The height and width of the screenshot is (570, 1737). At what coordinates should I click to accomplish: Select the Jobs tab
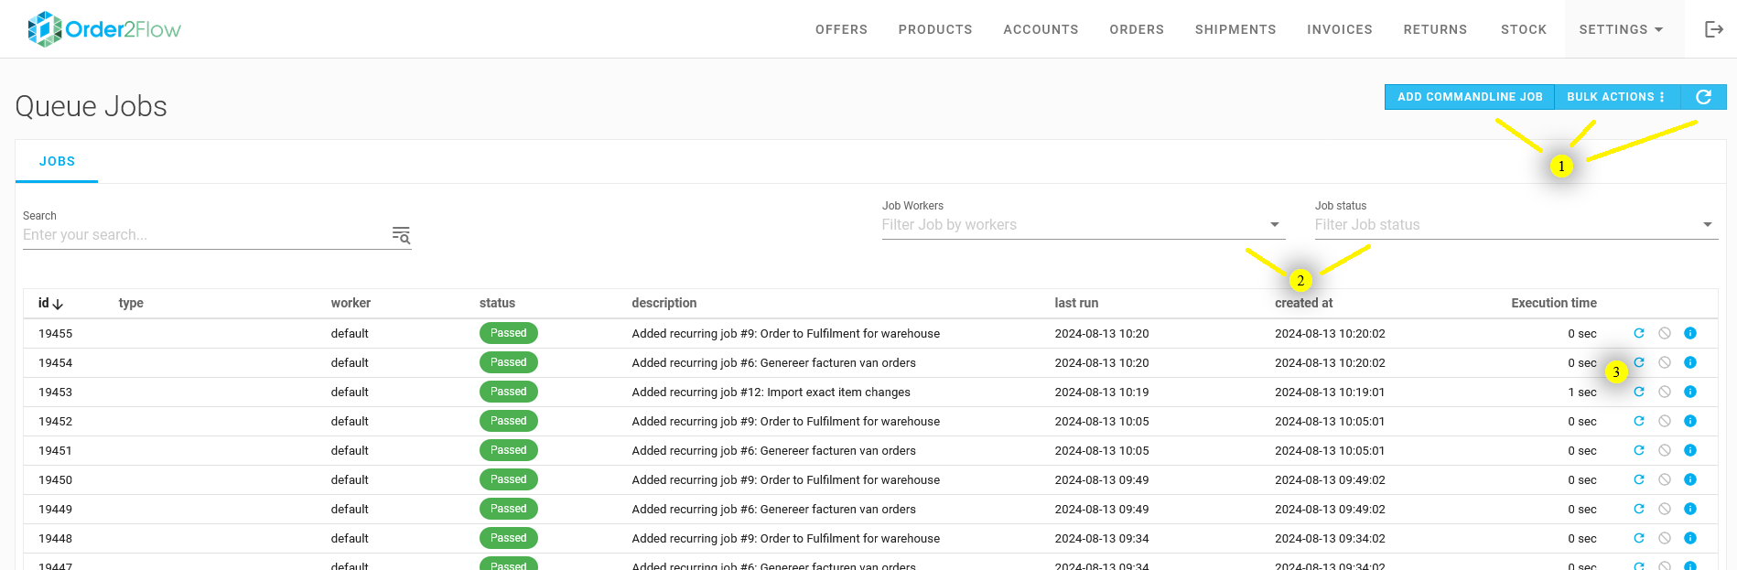[x=57, y=161]
